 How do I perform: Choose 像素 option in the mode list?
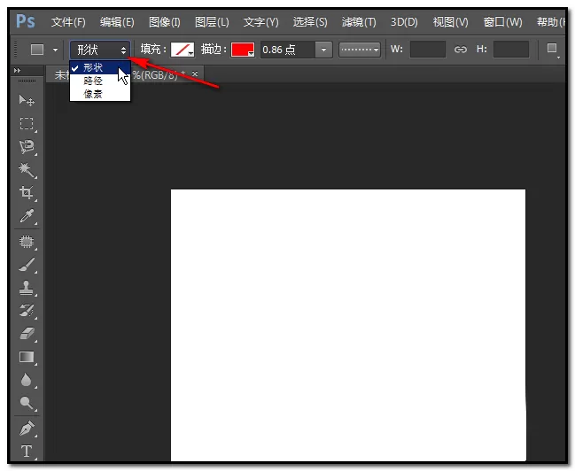pos(100,94)
